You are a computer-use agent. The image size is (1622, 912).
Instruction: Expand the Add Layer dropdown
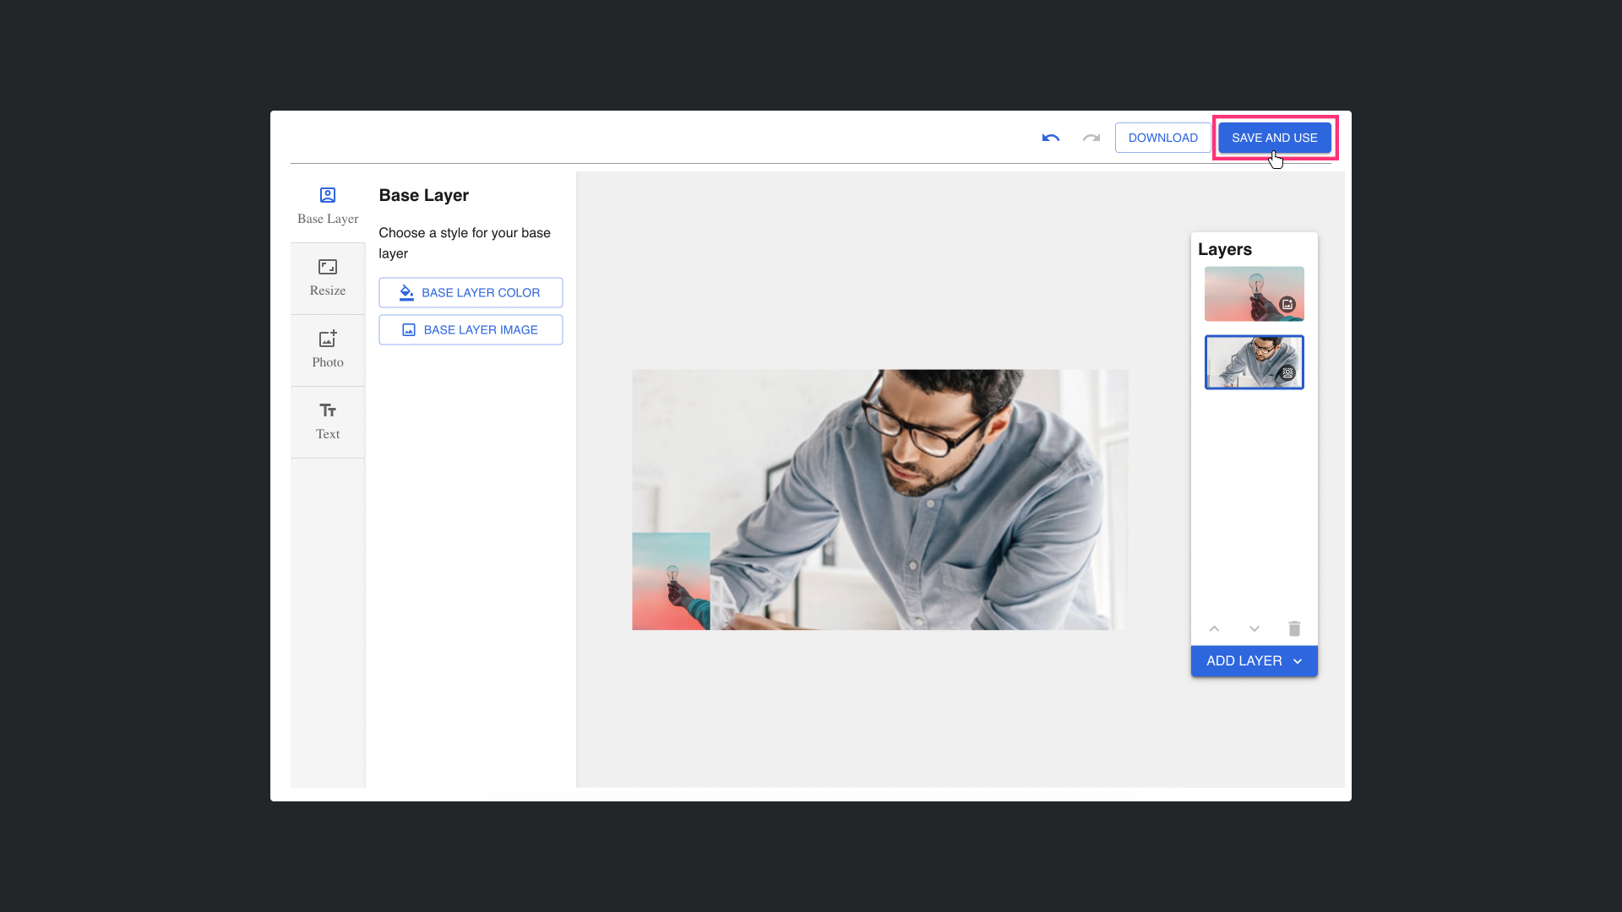tap(1254, 661)
